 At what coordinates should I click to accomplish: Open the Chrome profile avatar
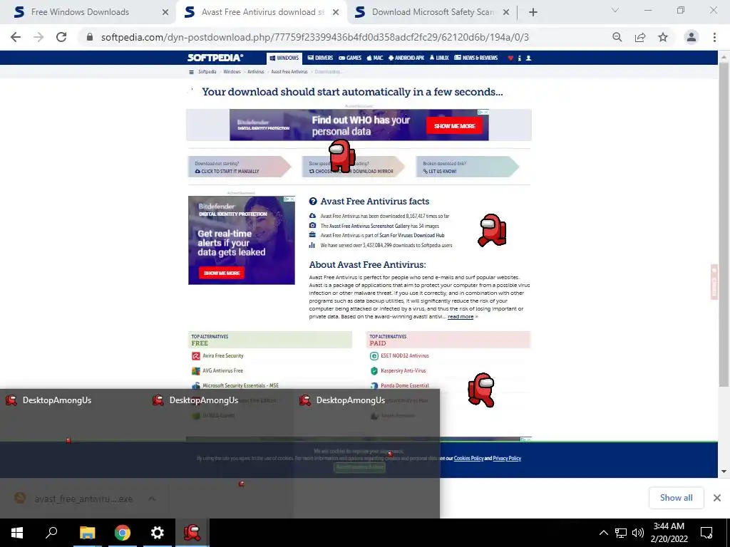coord(692,37)
